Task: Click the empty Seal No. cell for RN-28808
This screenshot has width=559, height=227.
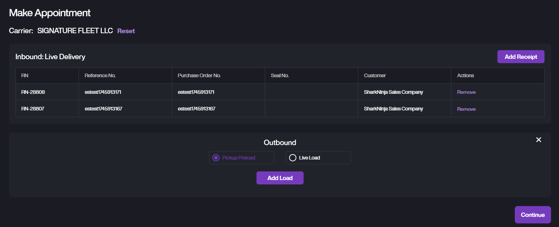Action: [311, 92]
